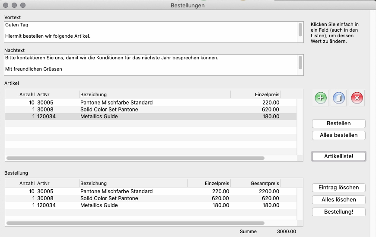
Task: Select Pantone Mischfarbe Standard in Artikel list
Action: click(x=116, y=103)
